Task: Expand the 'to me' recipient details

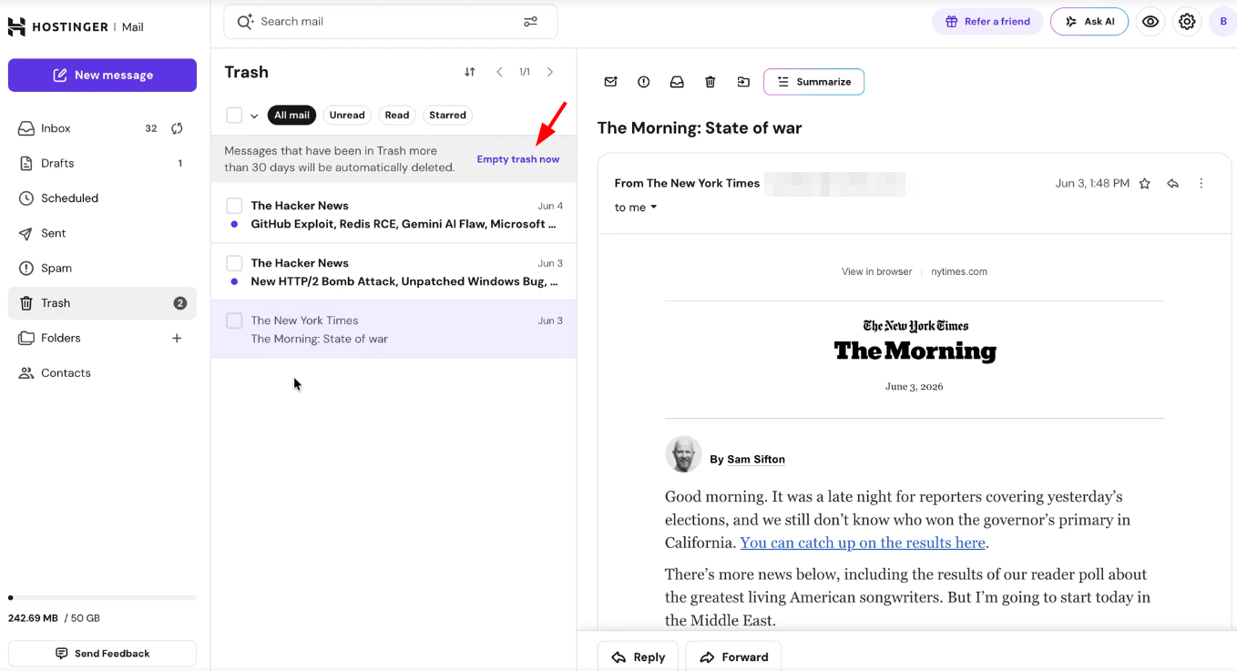Action: [x=636, y=208]
